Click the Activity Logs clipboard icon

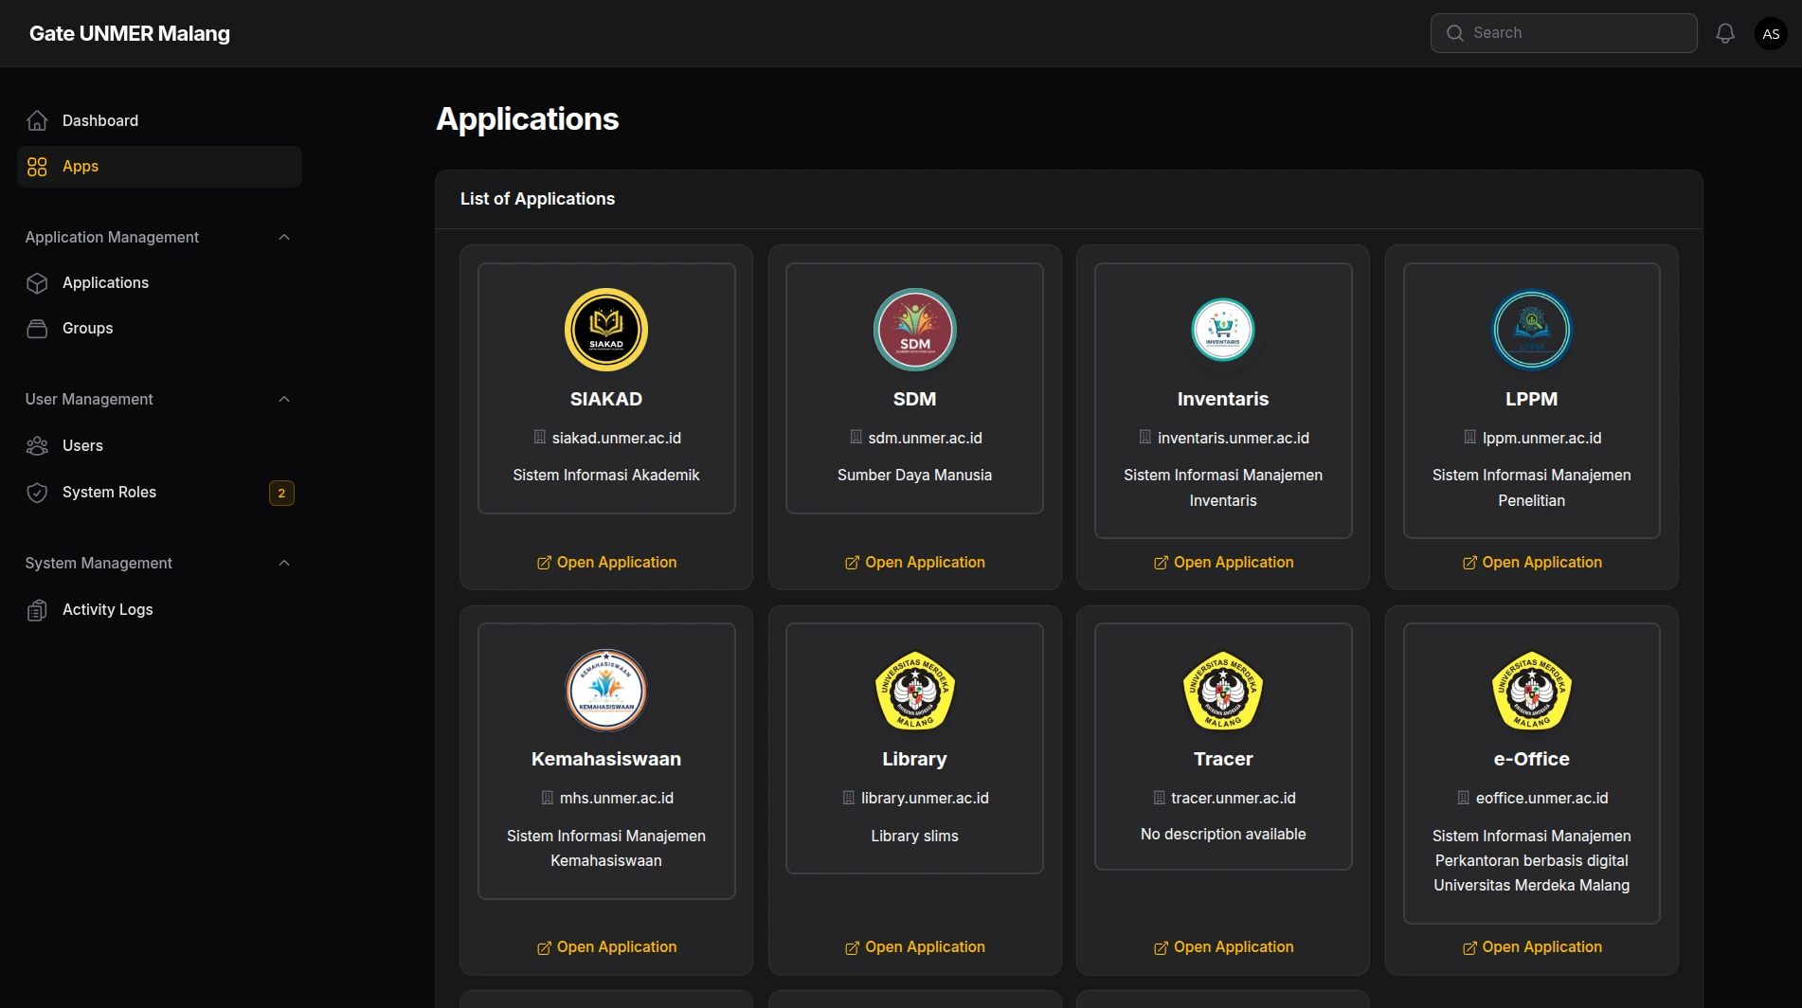pyautogui.click(x=37, y=610)
